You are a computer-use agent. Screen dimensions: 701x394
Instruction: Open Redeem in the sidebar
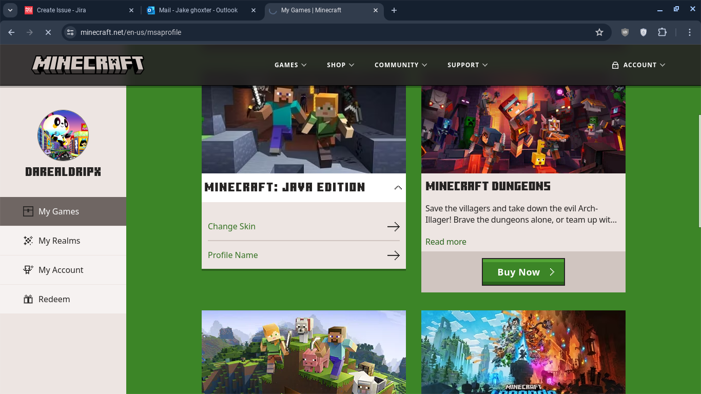click(63, 299)
